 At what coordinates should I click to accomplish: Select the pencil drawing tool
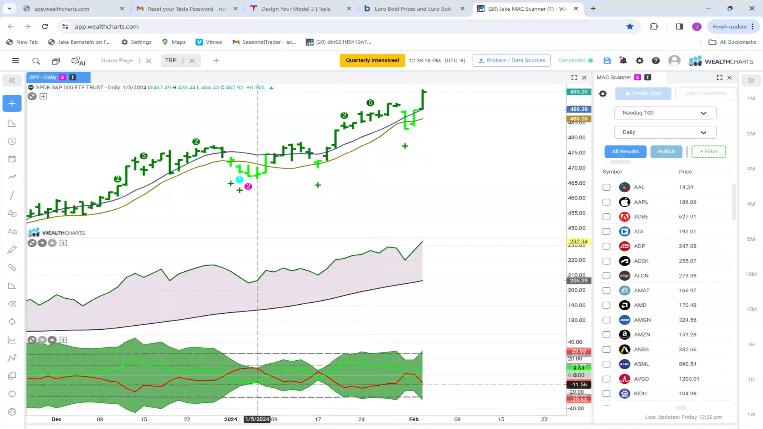(x=12, y=249)
